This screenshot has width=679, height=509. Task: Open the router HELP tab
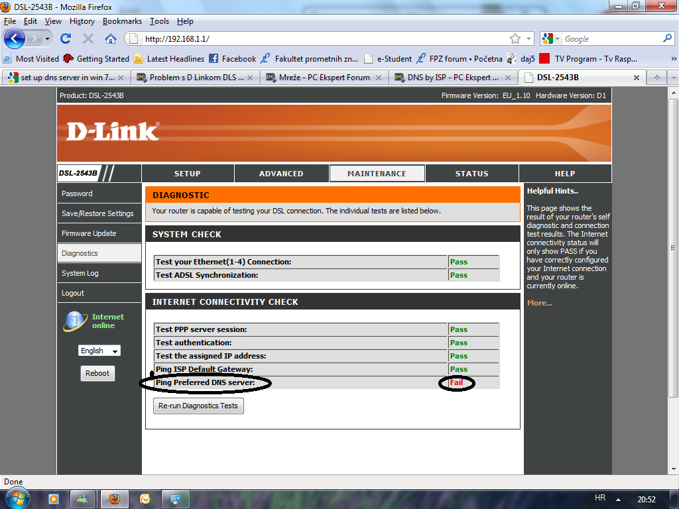[565, 174]
